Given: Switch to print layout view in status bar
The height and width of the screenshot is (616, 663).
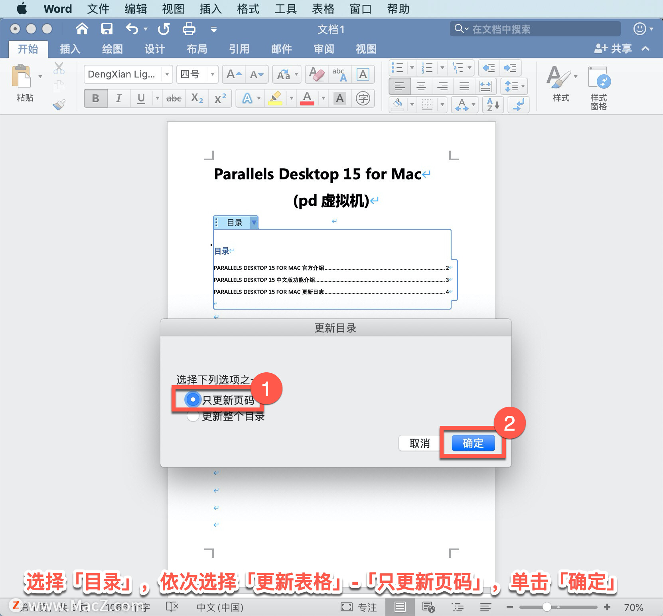Looking at the screenshot, I should tap(400, 607).
